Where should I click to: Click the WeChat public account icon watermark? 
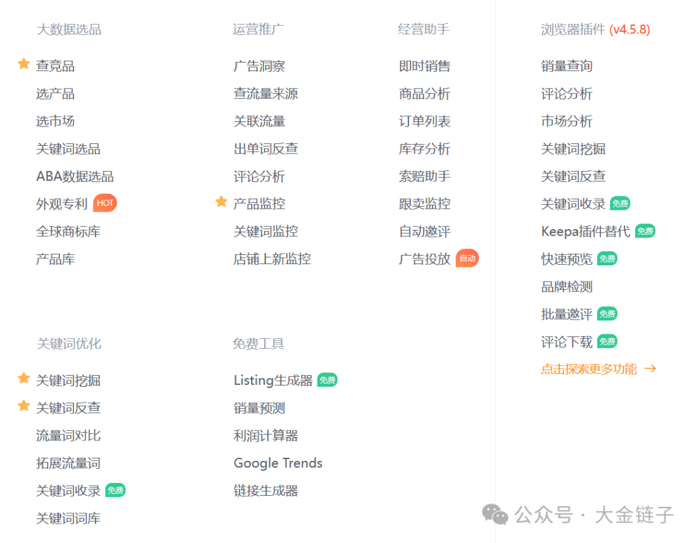494,515
